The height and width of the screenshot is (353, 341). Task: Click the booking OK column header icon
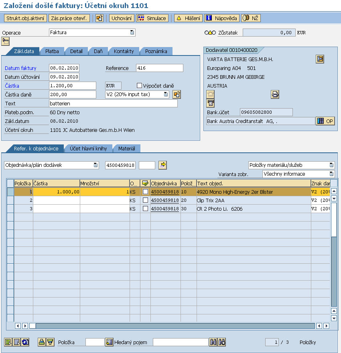[x=145, y=183]
